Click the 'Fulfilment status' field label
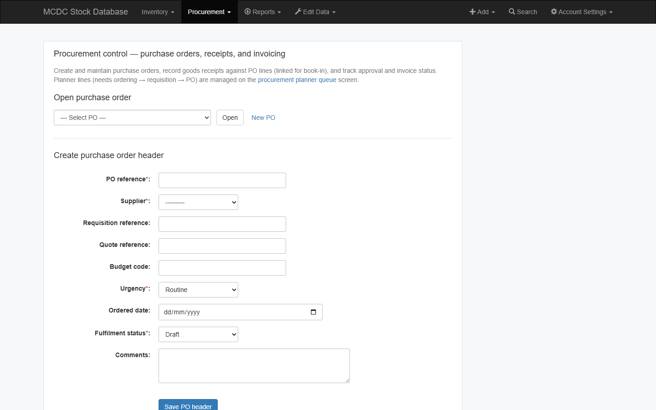The image size is (656, 410). click(123, 333)
